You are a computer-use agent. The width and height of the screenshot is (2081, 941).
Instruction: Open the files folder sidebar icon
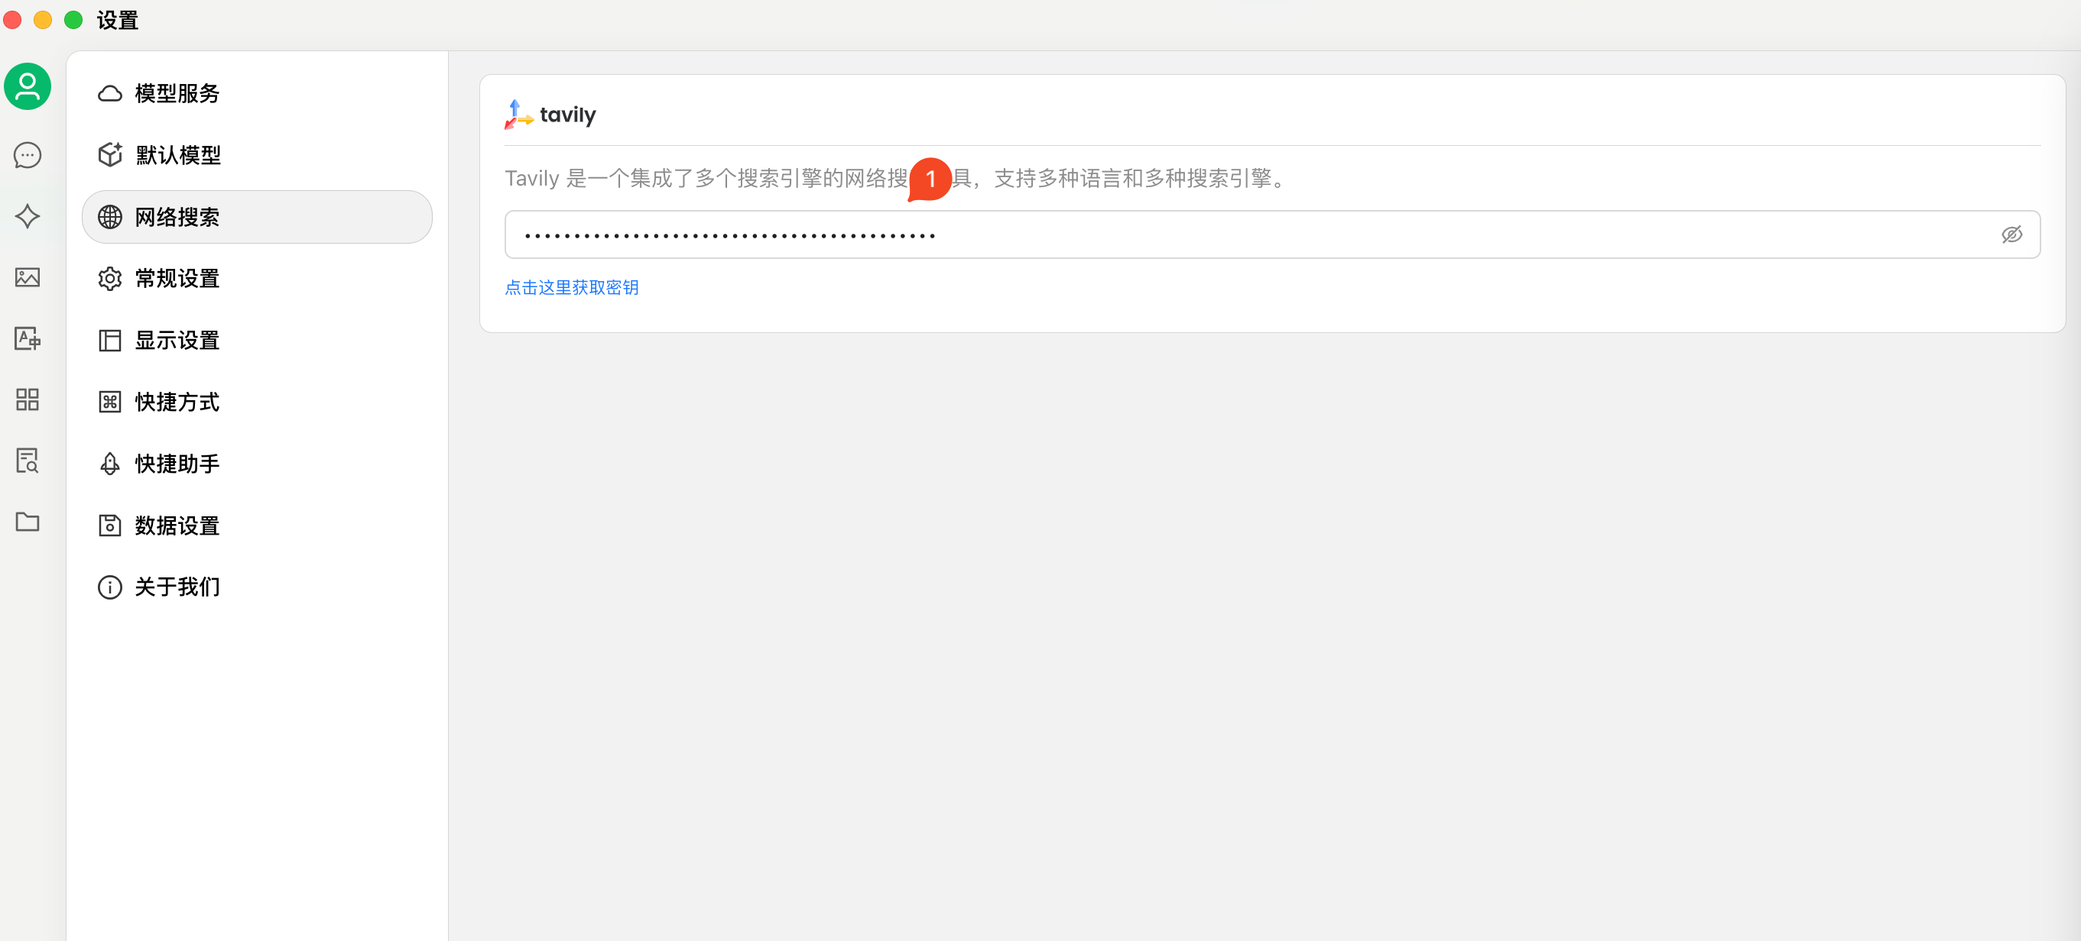pyautogui.click(x=28, y=522)
